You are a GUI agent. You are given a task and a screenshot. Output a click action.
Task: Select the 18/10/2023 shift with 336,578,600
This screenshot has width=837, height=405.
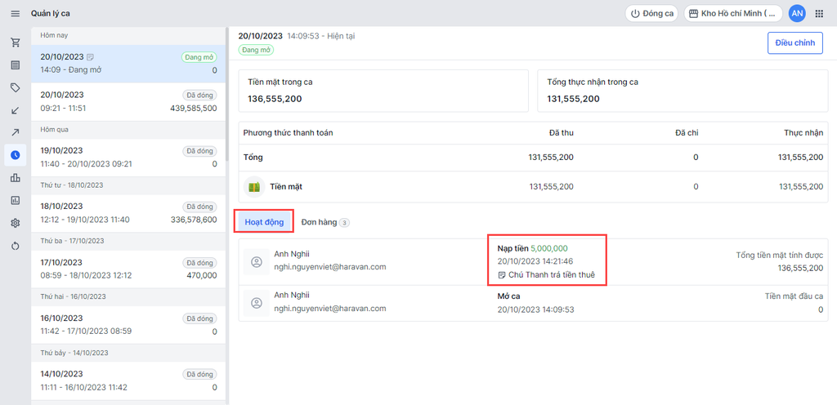tap(128, 212)
